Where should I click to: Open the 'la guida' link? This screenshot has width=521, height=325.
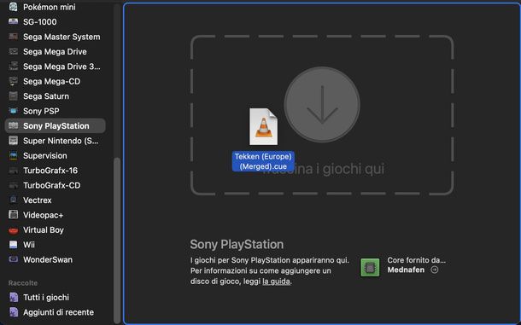276,281
